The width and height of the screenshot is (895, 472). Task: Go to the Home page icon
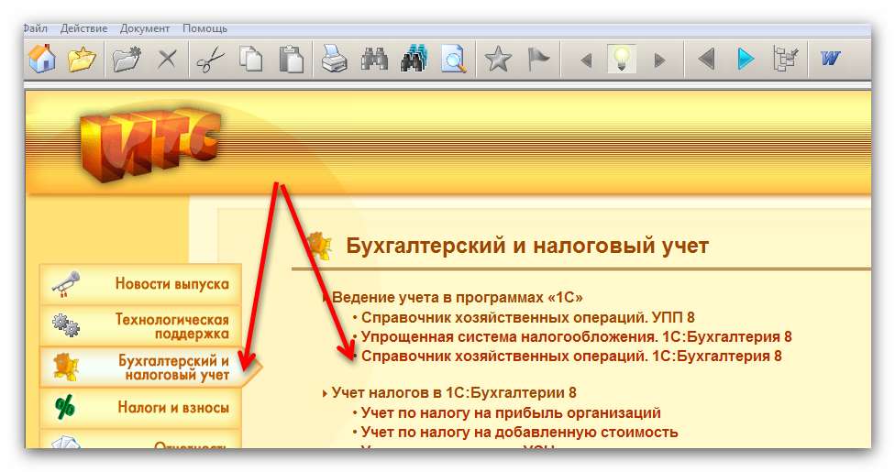[x=42, y=59]
